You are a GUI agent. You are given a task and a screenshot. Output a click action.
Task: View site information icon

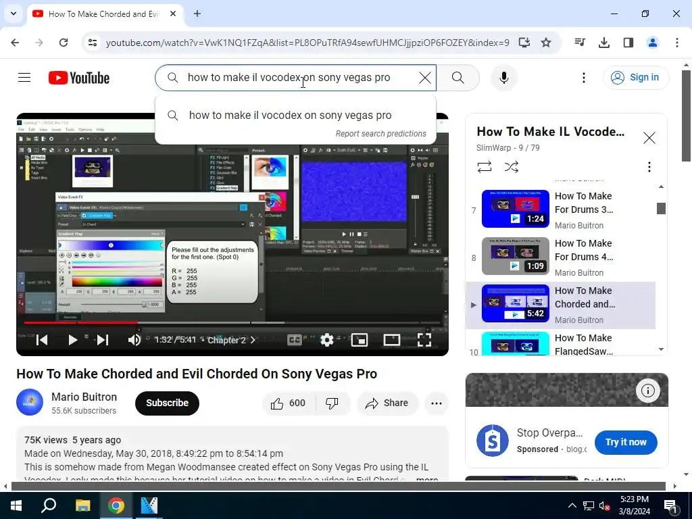[92, 43]
